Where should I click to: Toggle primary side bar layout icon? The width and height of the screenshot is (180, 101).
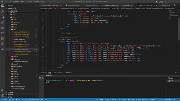(x=157, y=2)
